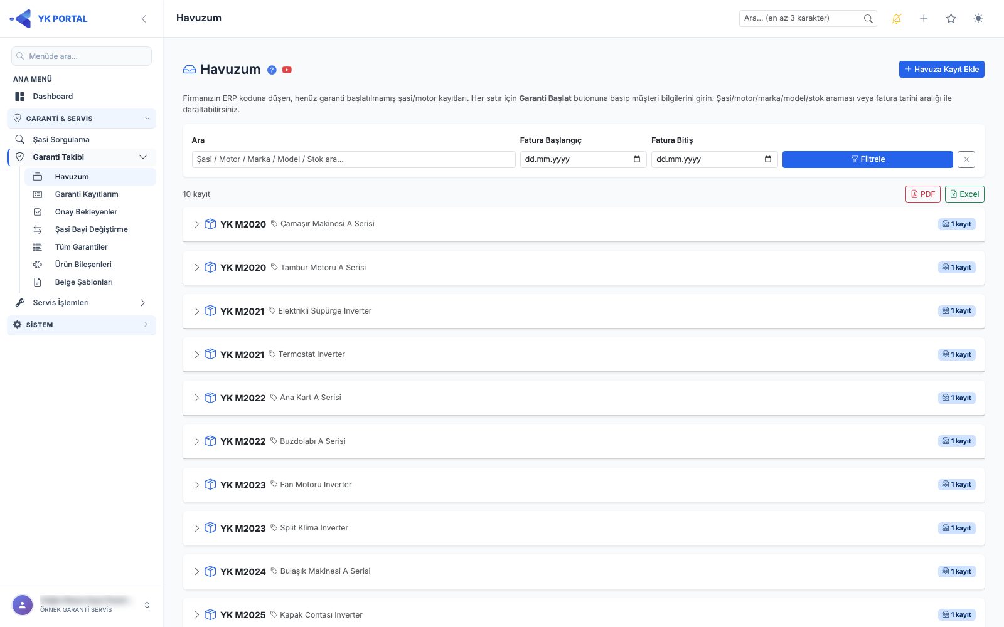Expand the Fan Motoru Inverter row
1004x627 pixels.
584,485
